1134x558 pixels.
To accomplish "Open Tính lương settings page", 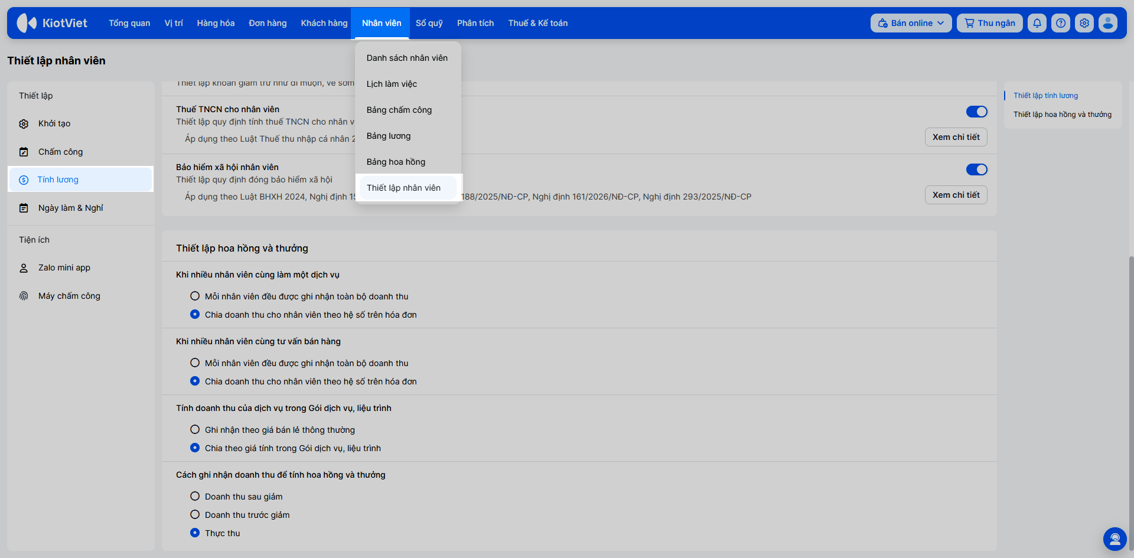I will click(x=80, y=180).
